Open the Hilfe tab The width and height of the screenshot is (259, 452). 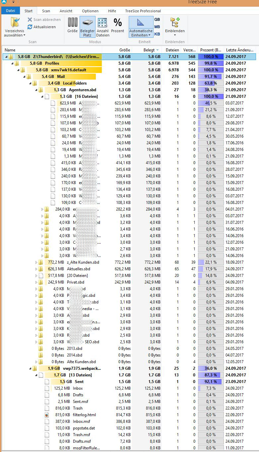tap(112, 11)
